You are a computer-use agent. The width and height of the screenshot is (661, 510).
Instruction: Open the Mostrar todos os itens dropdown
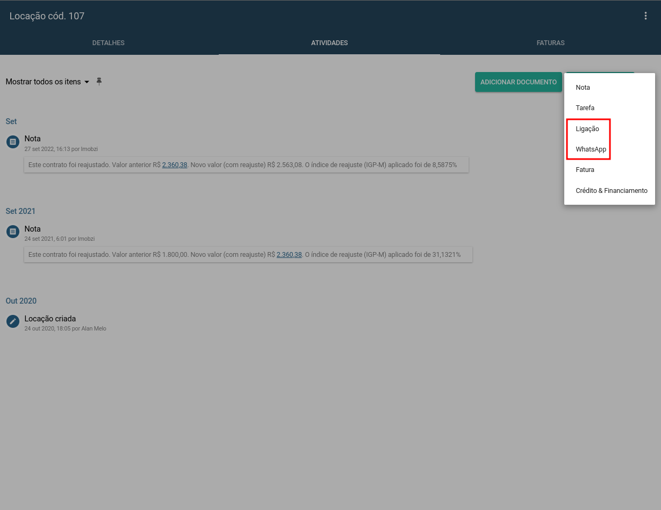tap(47, 82)
